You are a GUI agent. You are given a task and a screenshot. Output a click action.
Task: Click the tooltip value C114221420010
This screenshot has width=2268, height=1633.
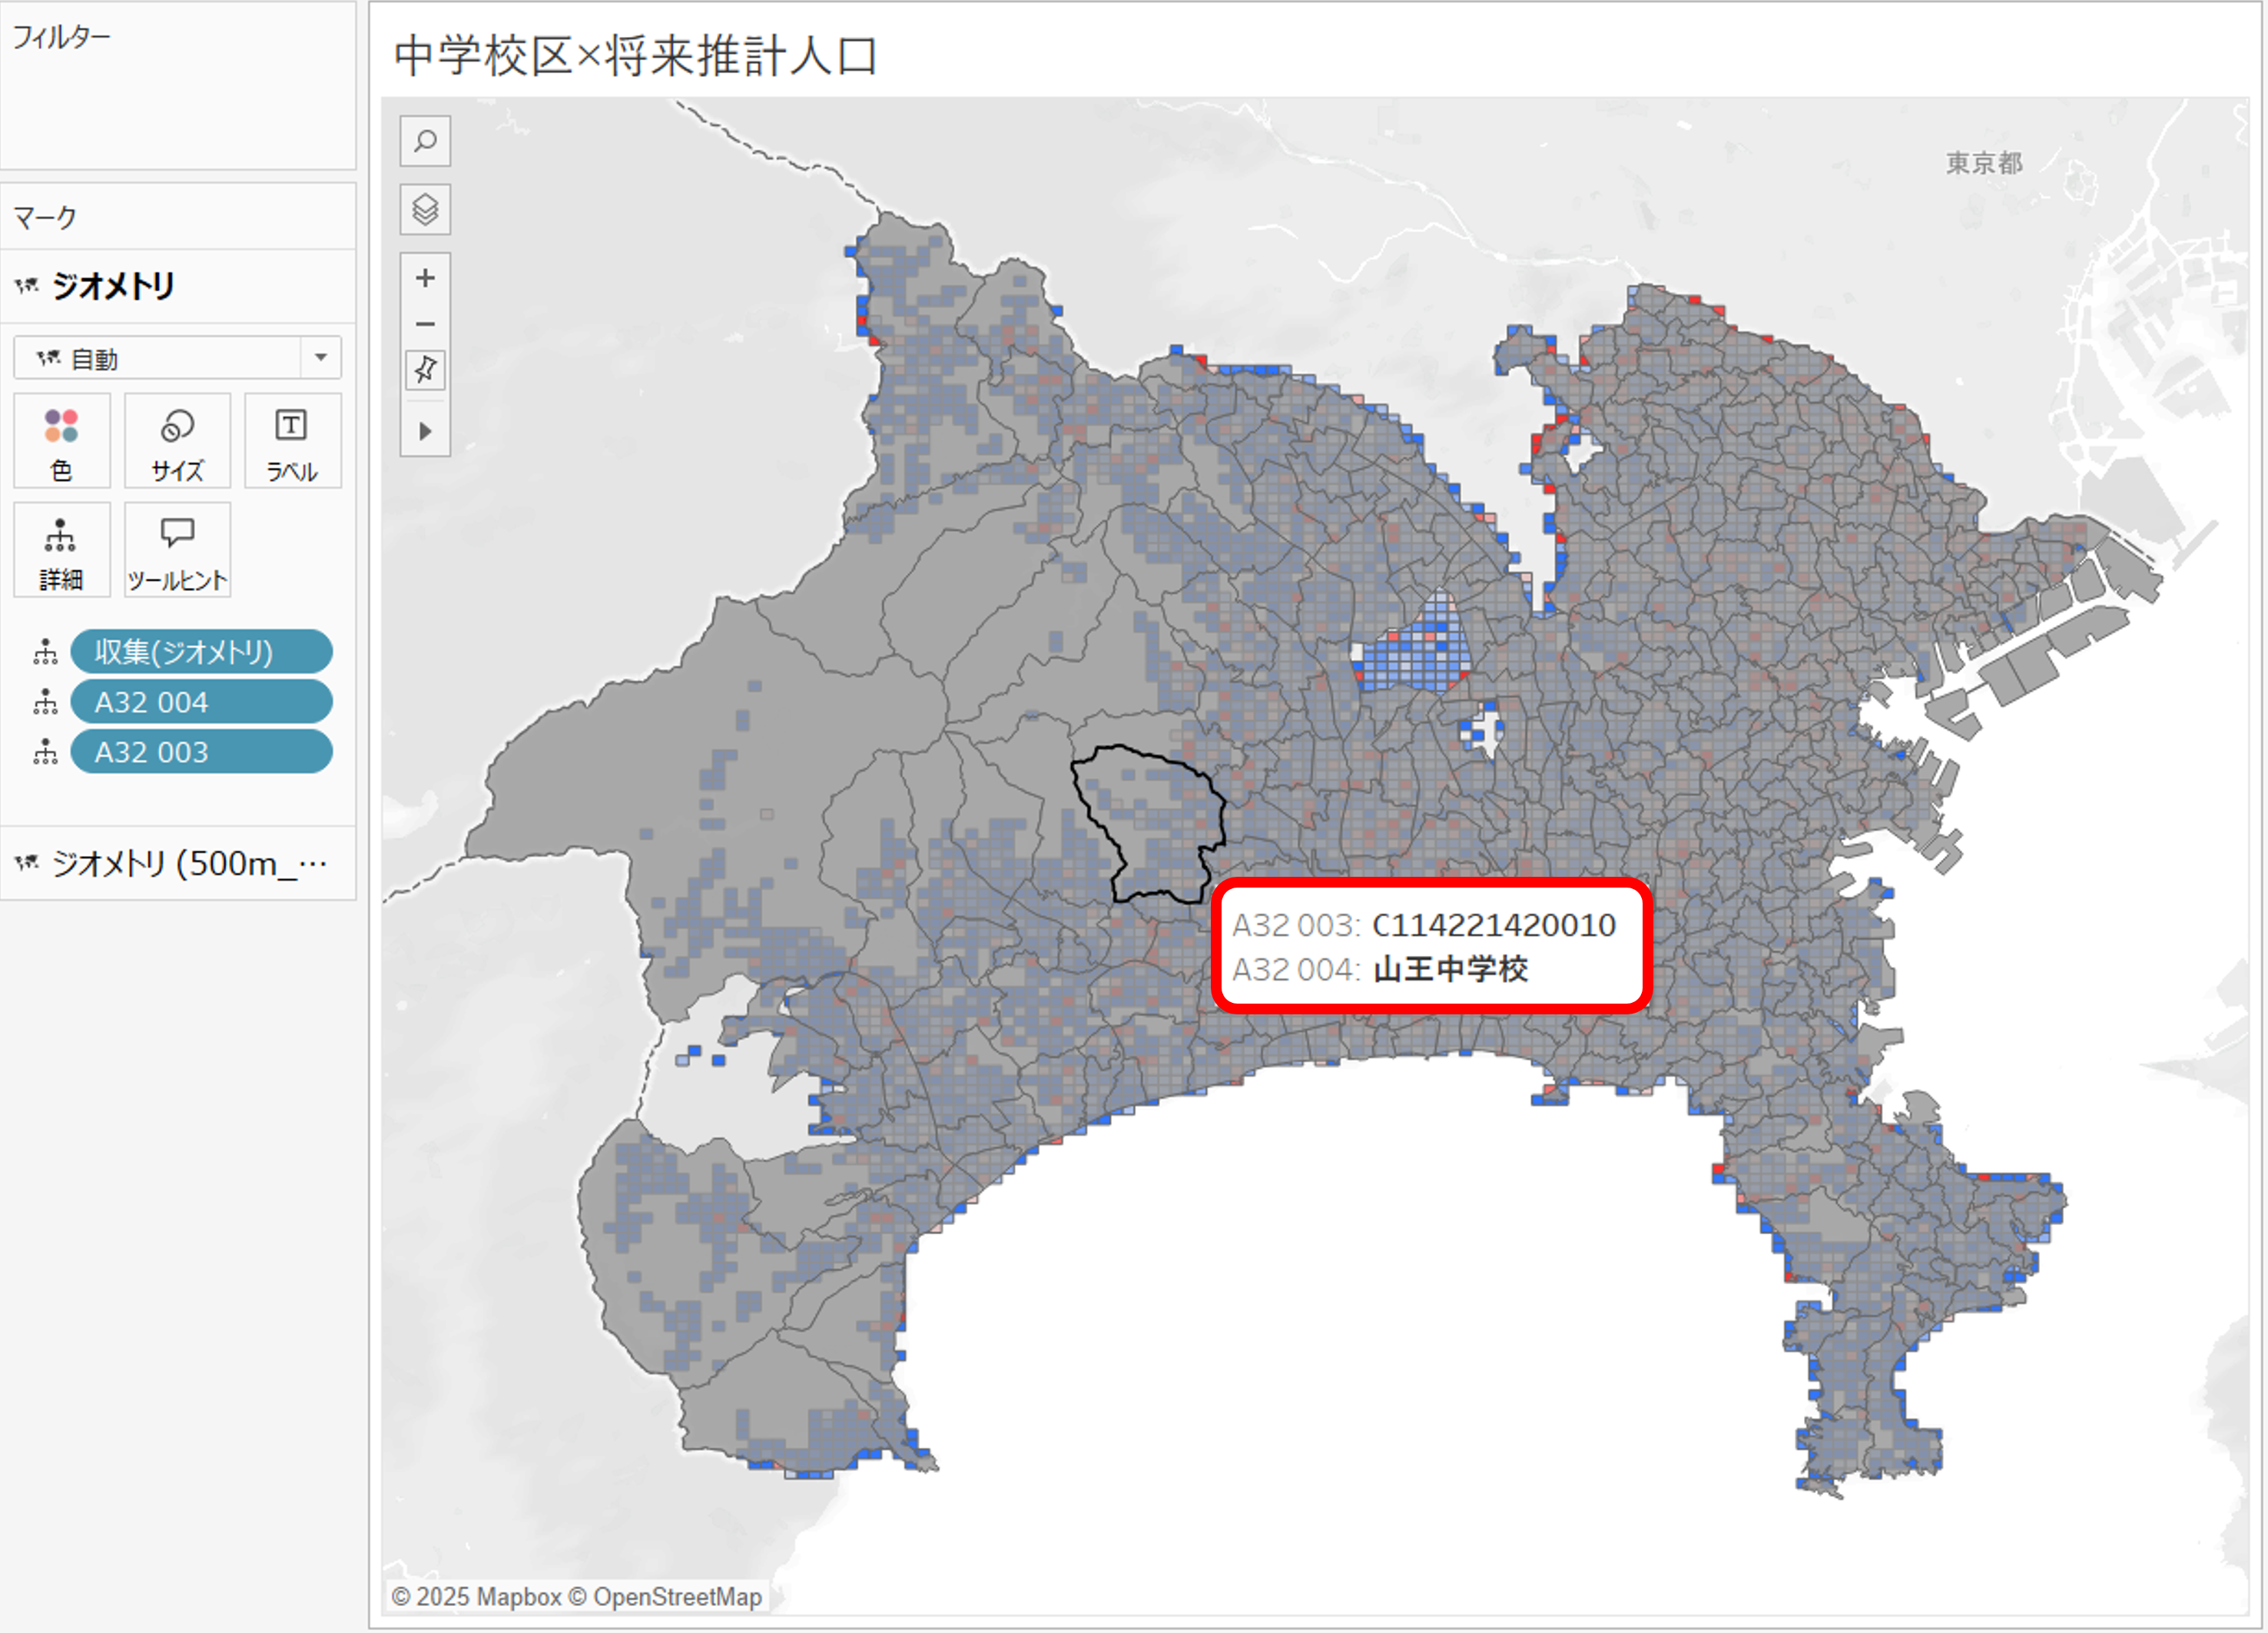(x=1494, y=925)
